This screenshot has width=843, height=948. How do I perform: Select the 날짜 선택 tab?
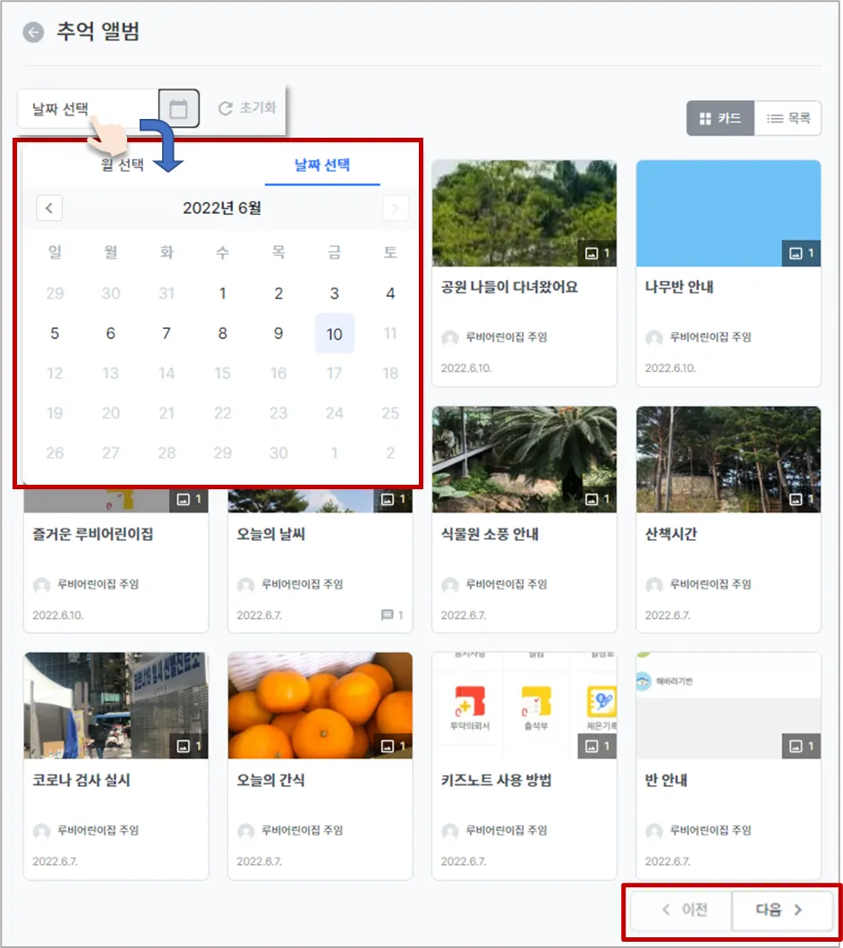[x=322, y=165]
